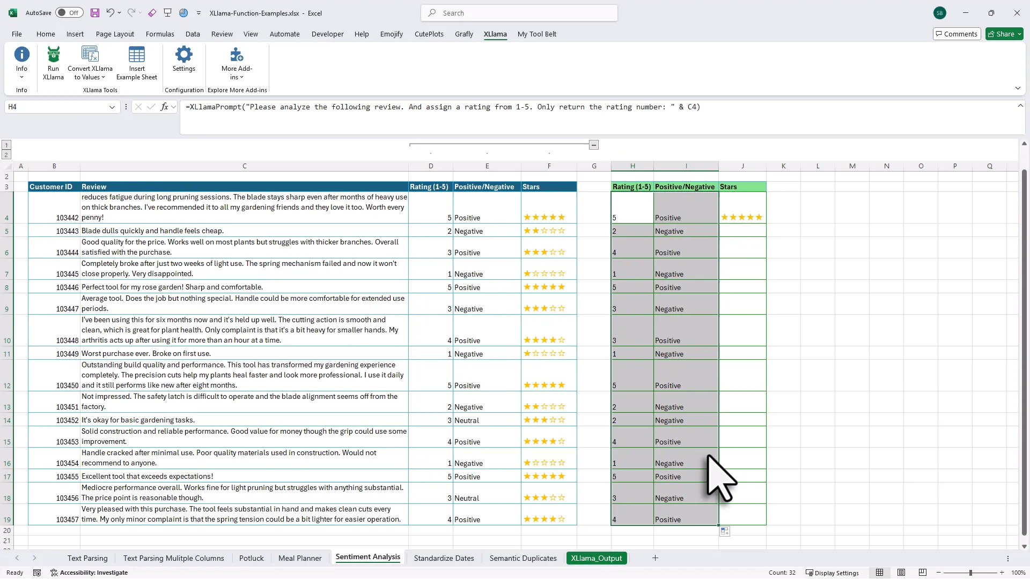
Task: Run XLlama on the worksheet
Action: tap(53, 62)
